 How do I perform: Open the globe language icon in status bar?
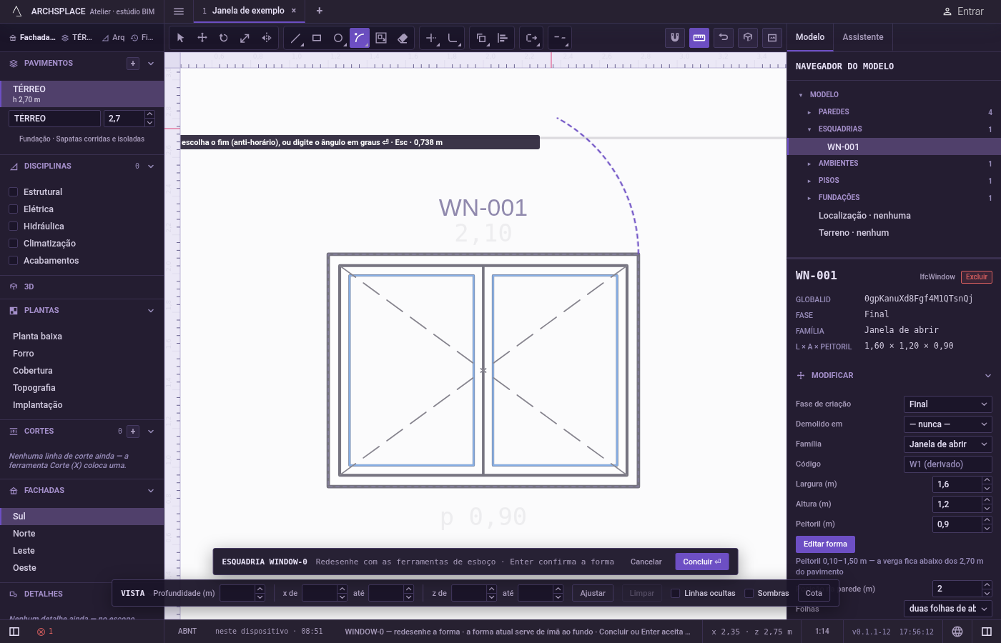(x=957, y=632)
